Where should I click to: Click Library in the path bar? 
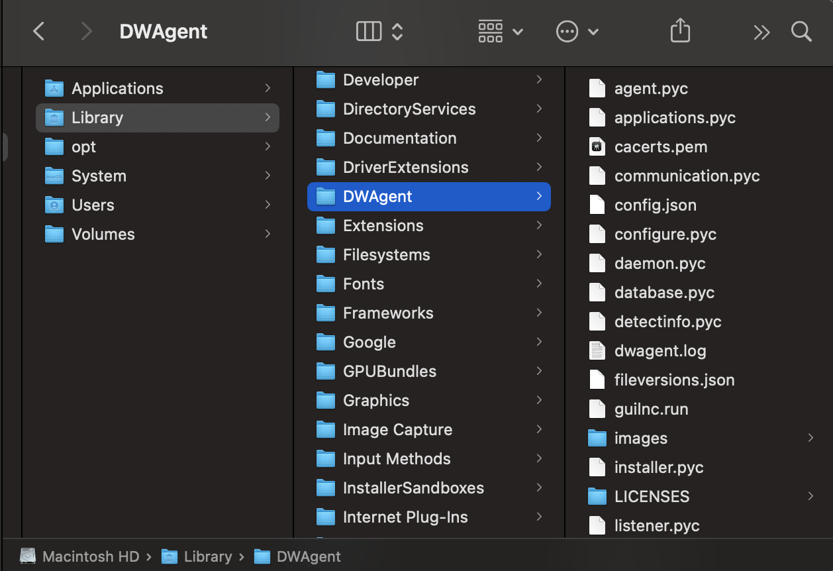click(x=197, y=556)
